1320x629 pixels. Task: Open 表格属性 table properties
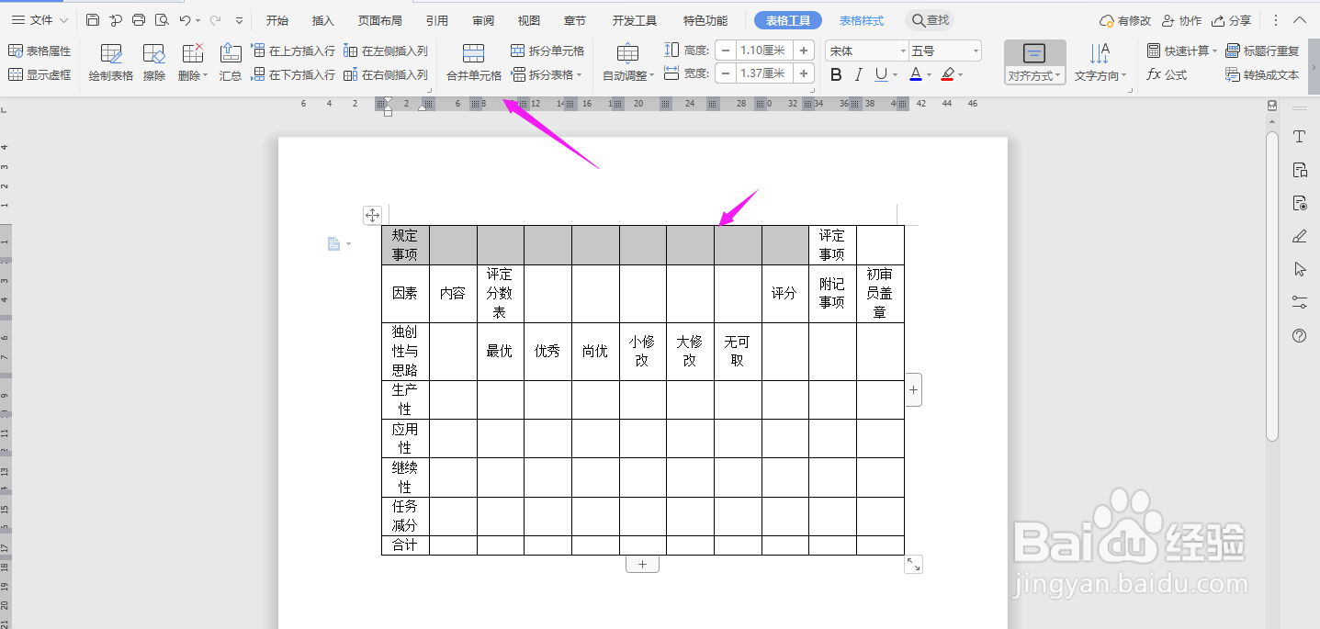[40, 51]
